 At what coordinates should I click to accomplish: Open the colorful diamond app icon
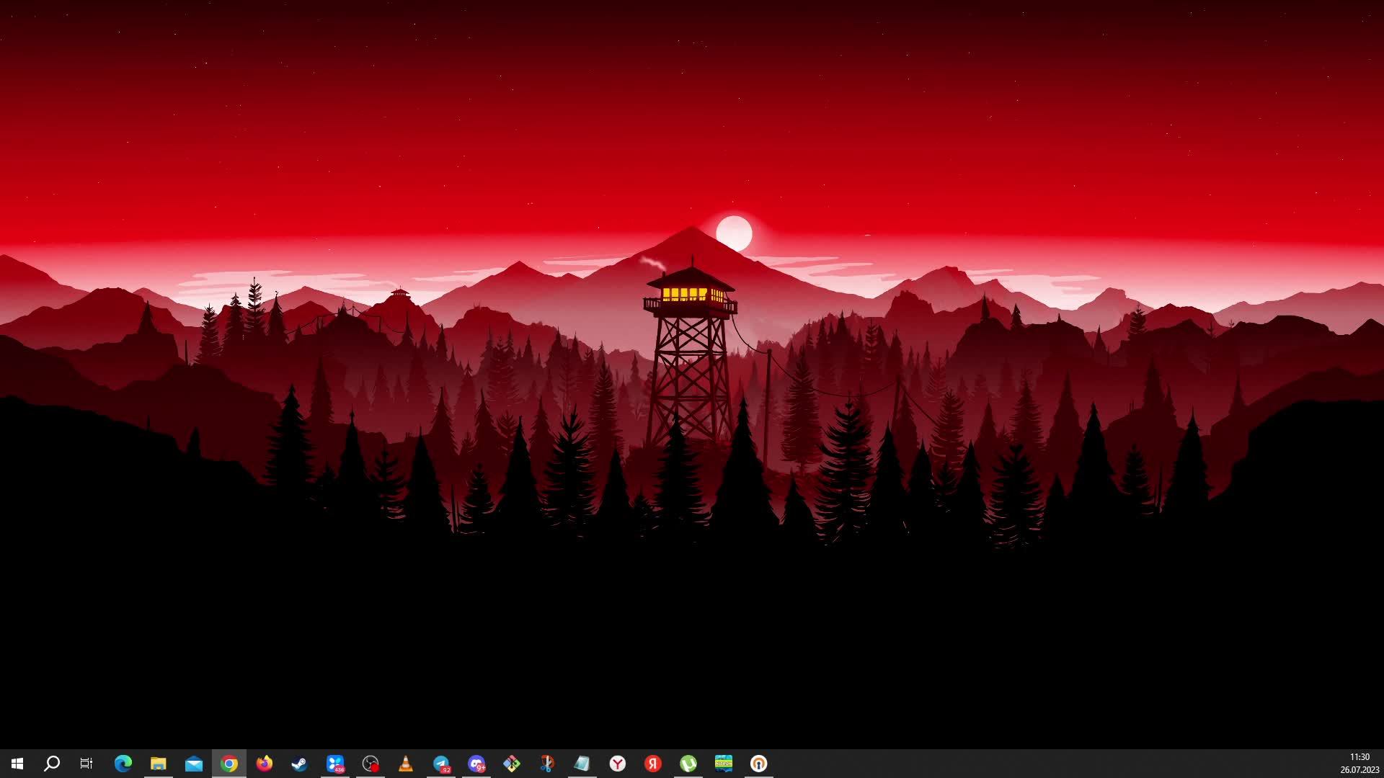pyautogui.click(x=512, y=764)
